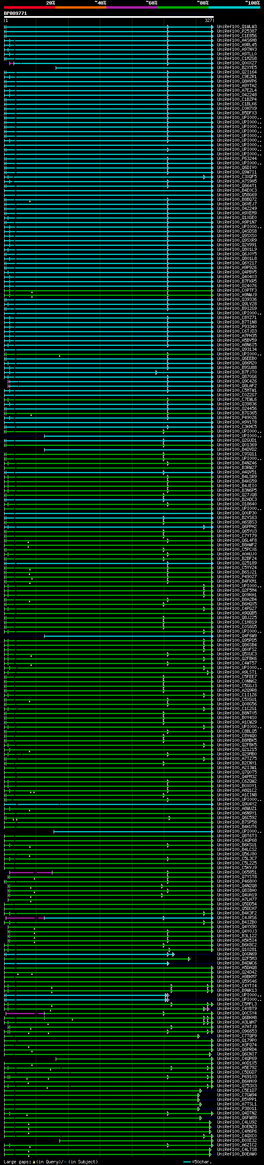
Task: Select hit UniRef100_P49027
Action: (x=236, y=577)
